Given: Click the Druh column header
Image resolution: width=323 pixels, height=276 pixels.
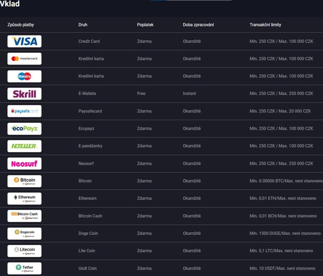Looking at the screenshot, I should tap(83, 25).
